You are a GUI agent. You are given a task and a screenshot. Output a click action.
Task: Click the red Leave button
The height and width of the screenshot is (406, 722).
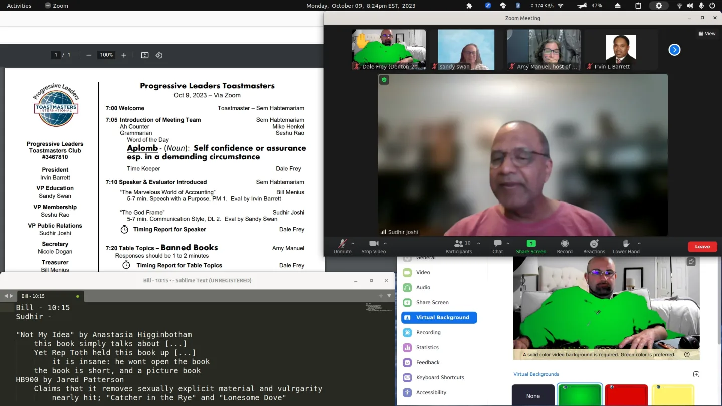click(702, 247)
